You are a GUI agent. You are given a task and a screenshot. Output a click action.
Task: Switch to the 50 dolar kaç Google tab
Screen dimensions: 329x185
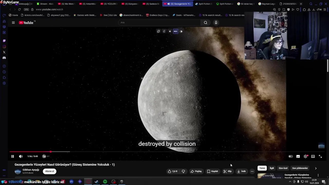[245, 4]
